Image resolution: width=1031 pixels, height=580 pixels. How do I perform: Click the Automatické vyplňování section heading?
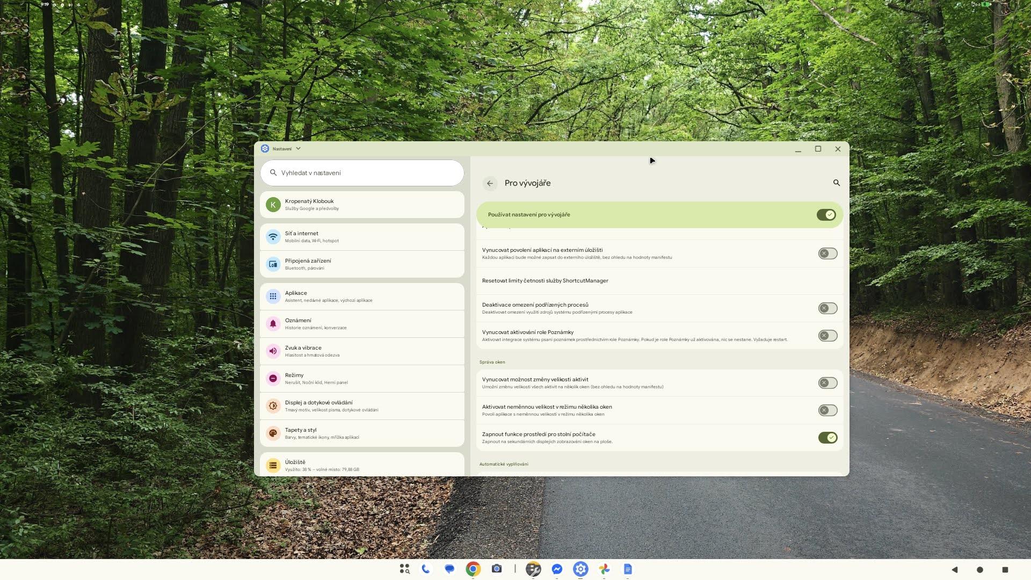point(504,464)
